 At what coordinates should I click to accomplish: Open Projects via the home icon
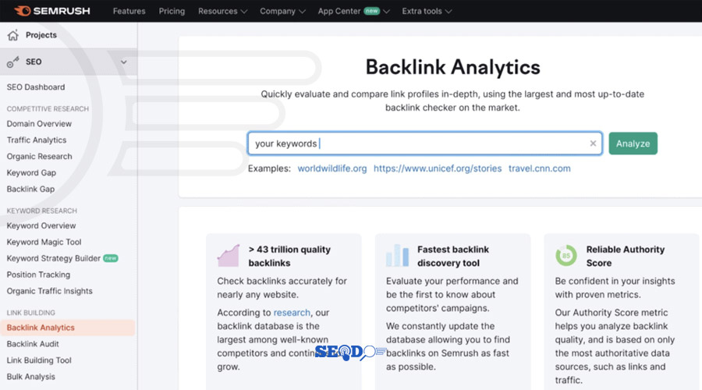(12, 35)
